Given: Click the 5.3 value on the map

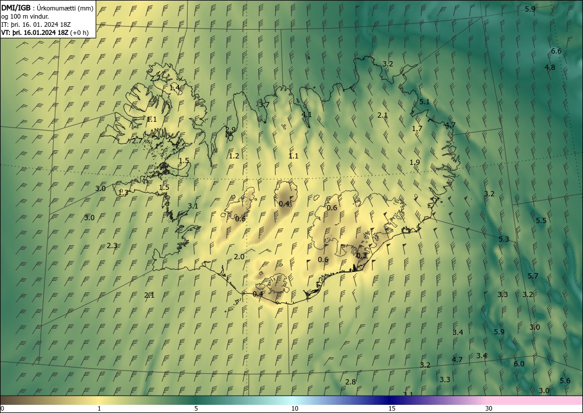Looking at the screenshot, I should click(504, 239).
